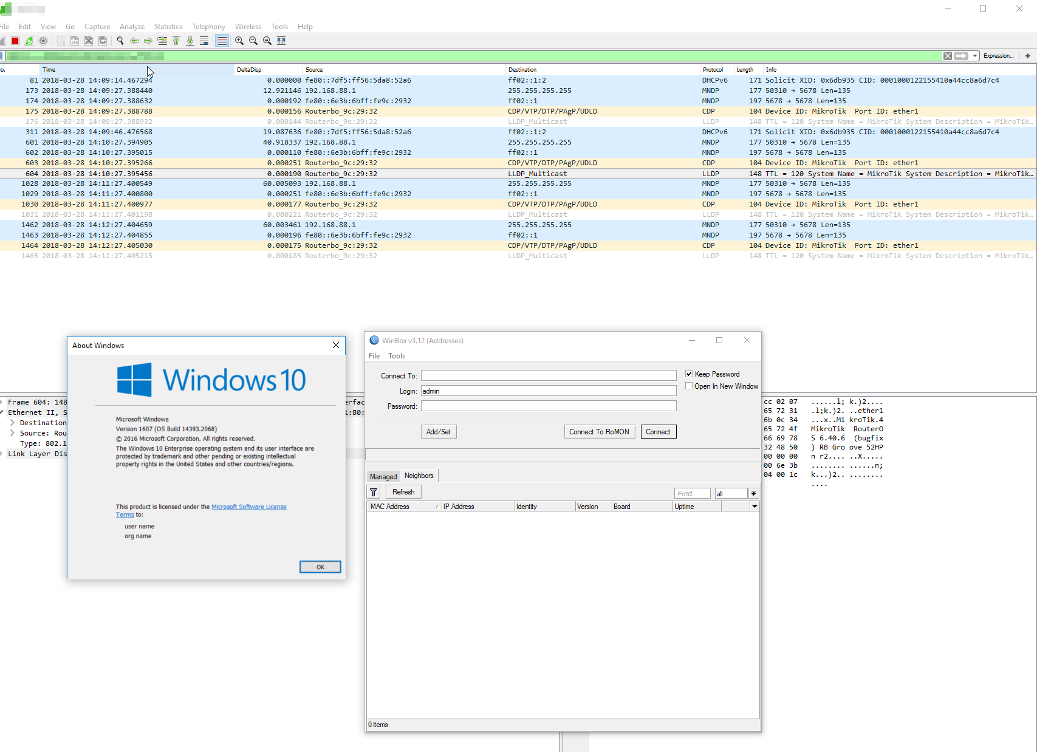Stop the running capture

(15, 41)
